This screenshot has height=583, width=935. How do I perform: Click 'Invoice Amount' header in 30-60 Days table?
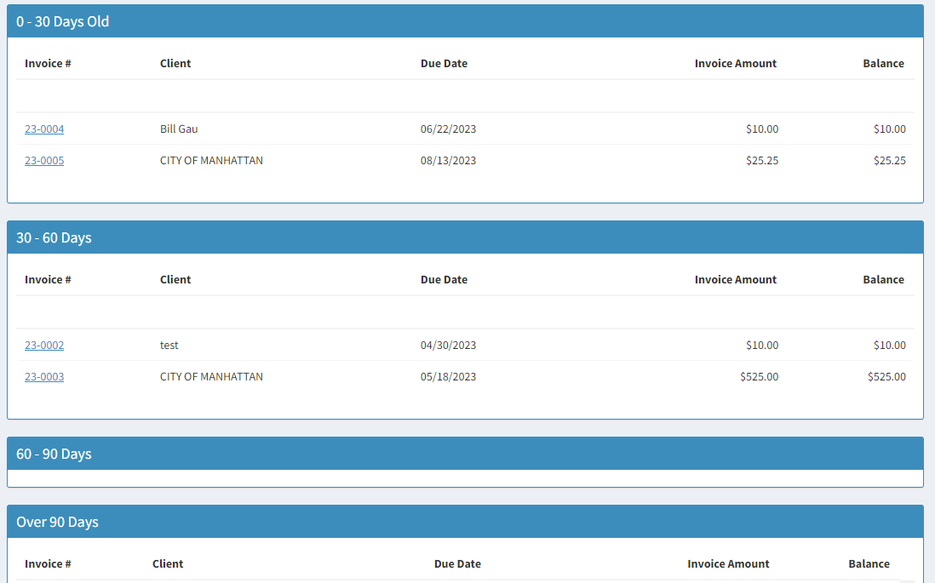click(735, 279)
